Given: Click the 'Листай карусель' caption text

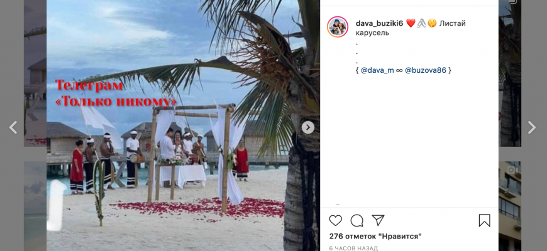Looking at the screenshot, I should pyautogui.click(x=411, y=28).
